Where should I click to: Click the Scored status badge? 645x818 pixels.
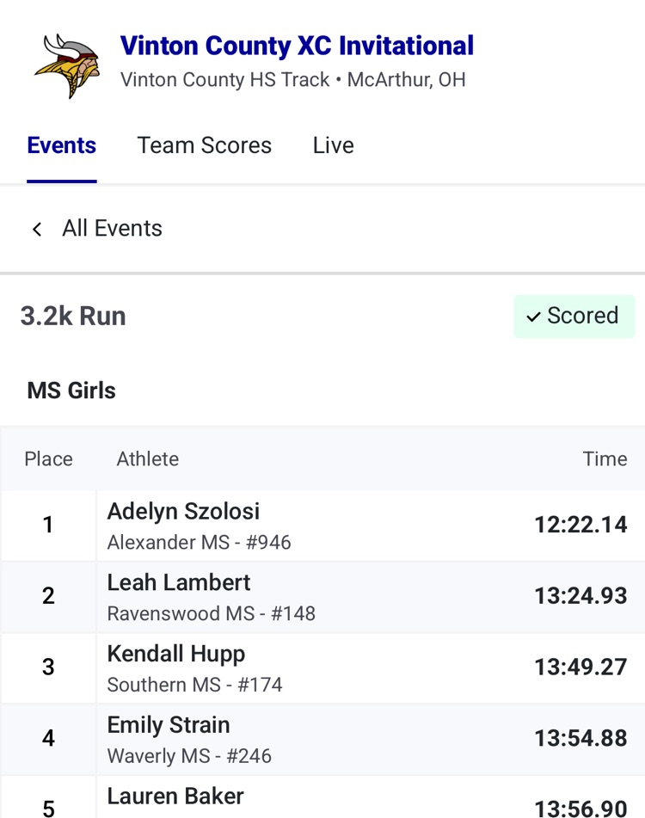point(574,317)
